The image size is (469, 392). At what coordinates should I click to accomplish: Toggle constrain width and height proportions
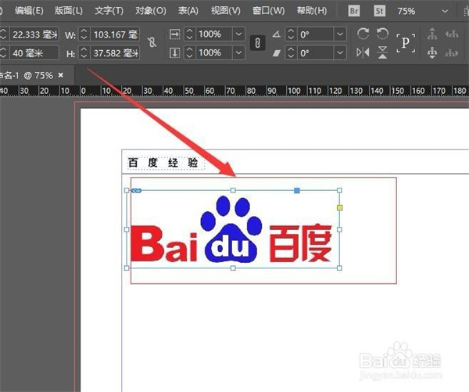152,42
